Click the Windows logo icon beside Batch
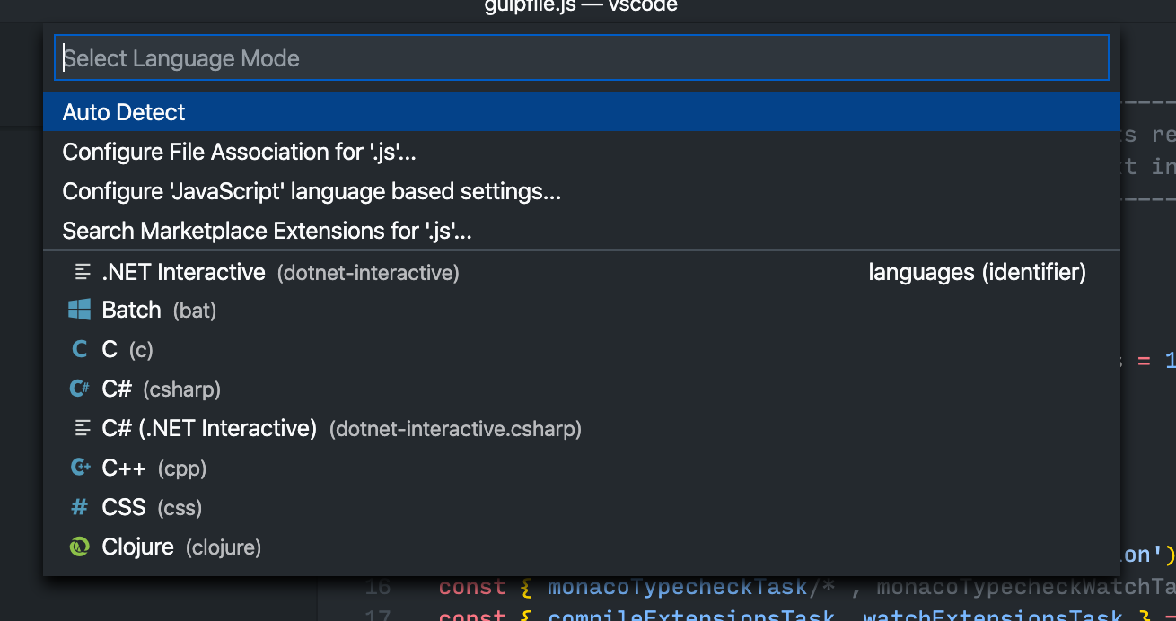 (79, 309)
